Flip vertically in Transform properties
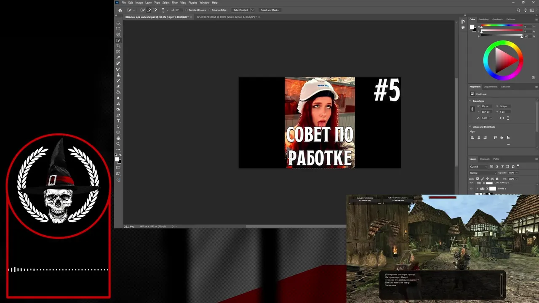This screenshot has height=303, width=539. click(508, 118)
